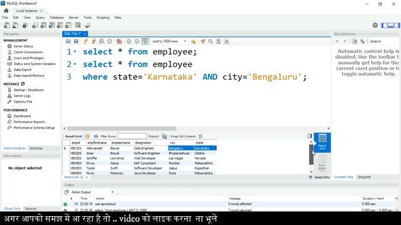Select the SQL File 1 tab
This screenshot has width=401, height=225.
73,34
